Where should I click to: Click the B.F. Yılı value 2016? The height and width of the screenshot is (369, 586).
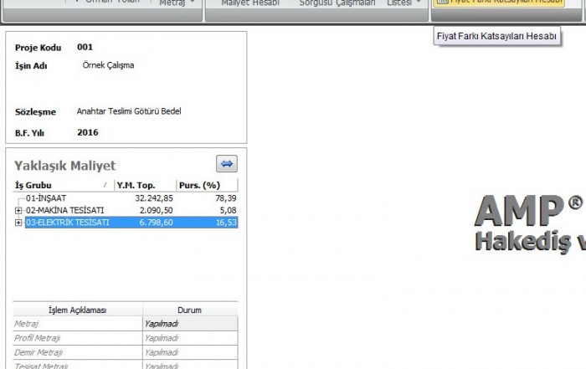point(88,132)
